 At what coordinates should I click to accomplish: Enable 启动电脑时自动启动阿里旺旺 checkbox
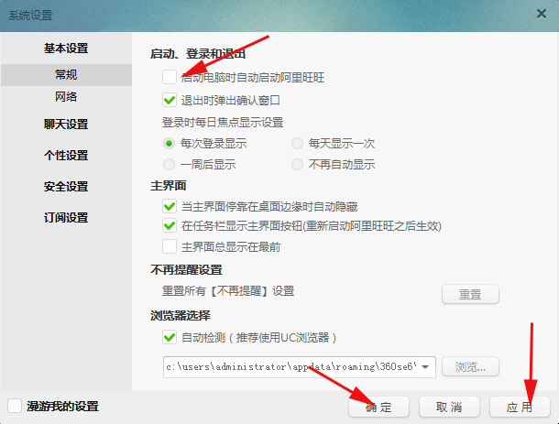[170, 77]
